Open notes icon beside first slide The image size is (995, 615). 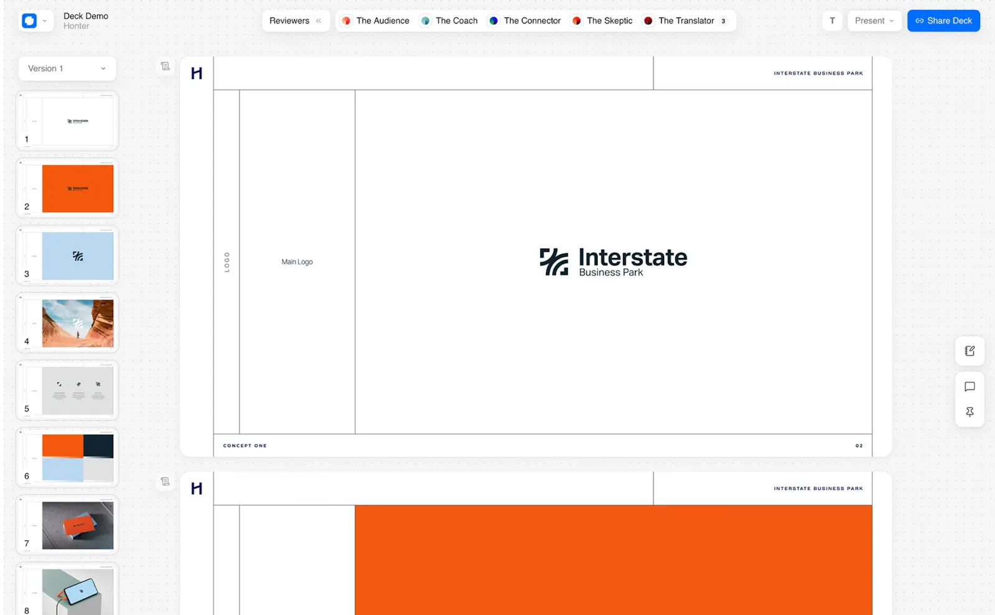165,66
